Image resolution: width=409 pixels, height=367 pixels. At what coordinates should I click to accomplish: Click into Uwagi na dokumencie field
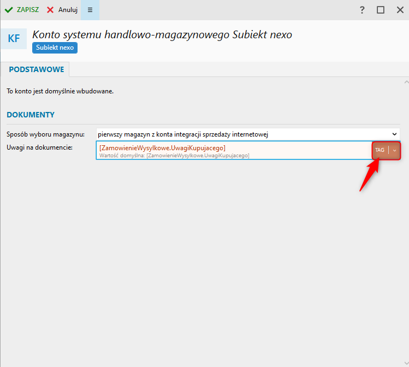(x=234, y=150)
